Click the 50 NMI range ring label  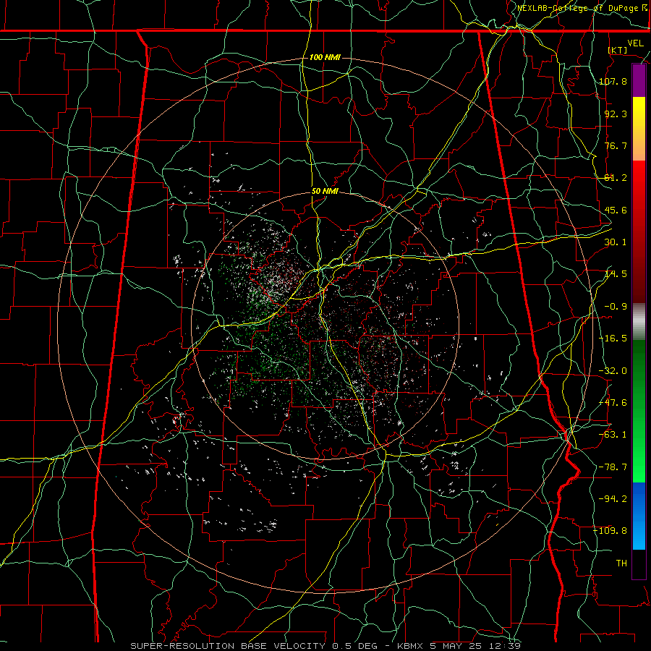[325, 191]
